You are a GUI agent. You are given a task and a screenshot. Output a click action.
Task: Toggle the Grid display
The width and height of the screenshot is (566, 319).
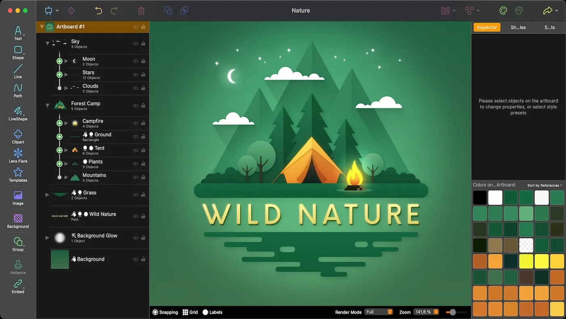point(190,312)
